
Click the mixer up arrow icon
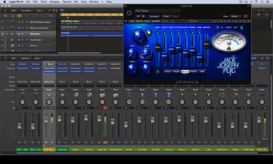click(x=5, y=58)
